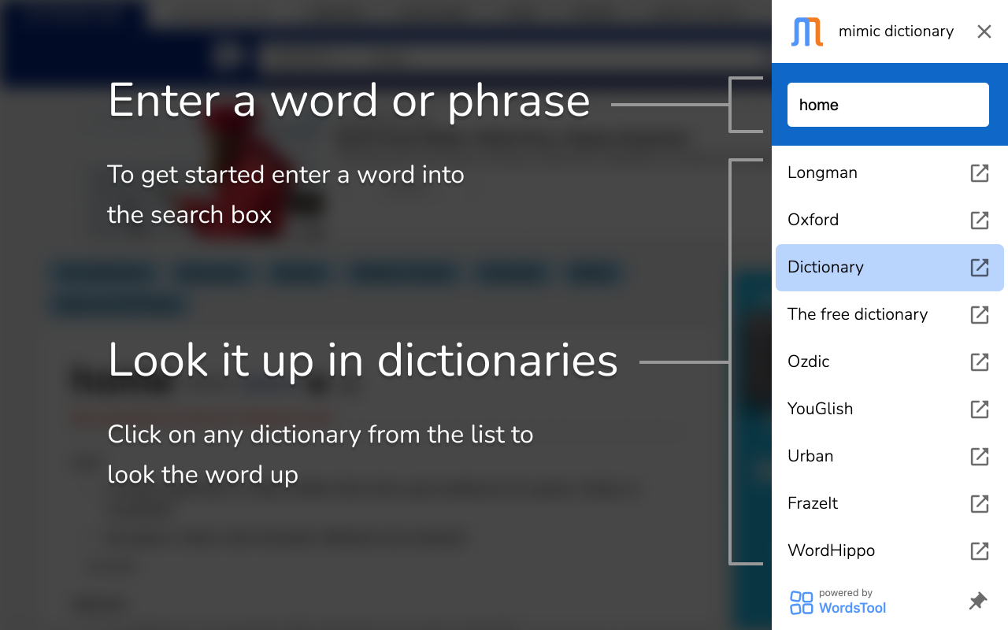Close the mimic dictionary panel
Image resolution: width=1008 pixels, height=630 pixels.
coord(984,31)
